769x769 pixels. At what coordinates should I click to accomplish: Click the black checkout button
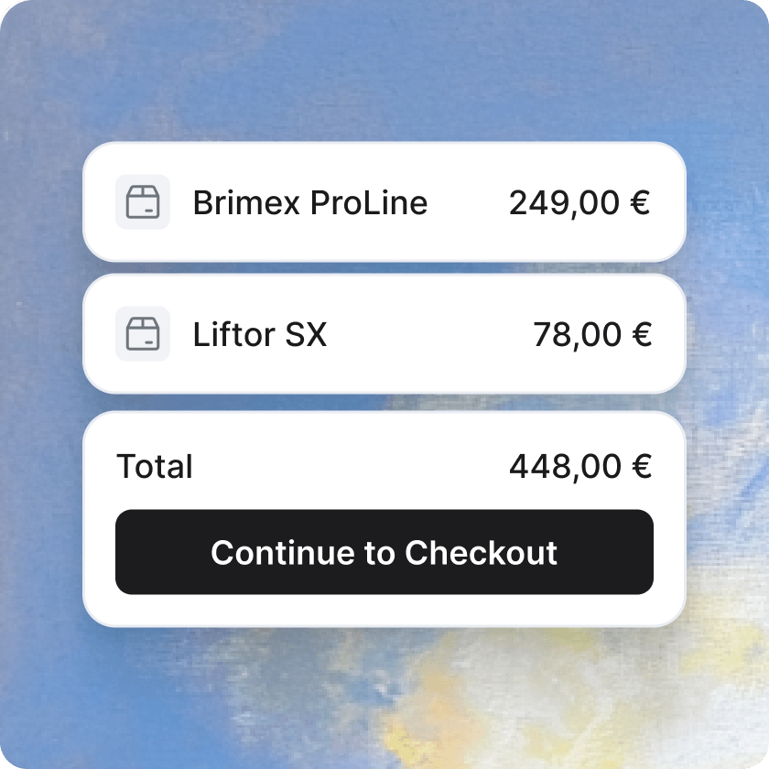pos(384,552)
